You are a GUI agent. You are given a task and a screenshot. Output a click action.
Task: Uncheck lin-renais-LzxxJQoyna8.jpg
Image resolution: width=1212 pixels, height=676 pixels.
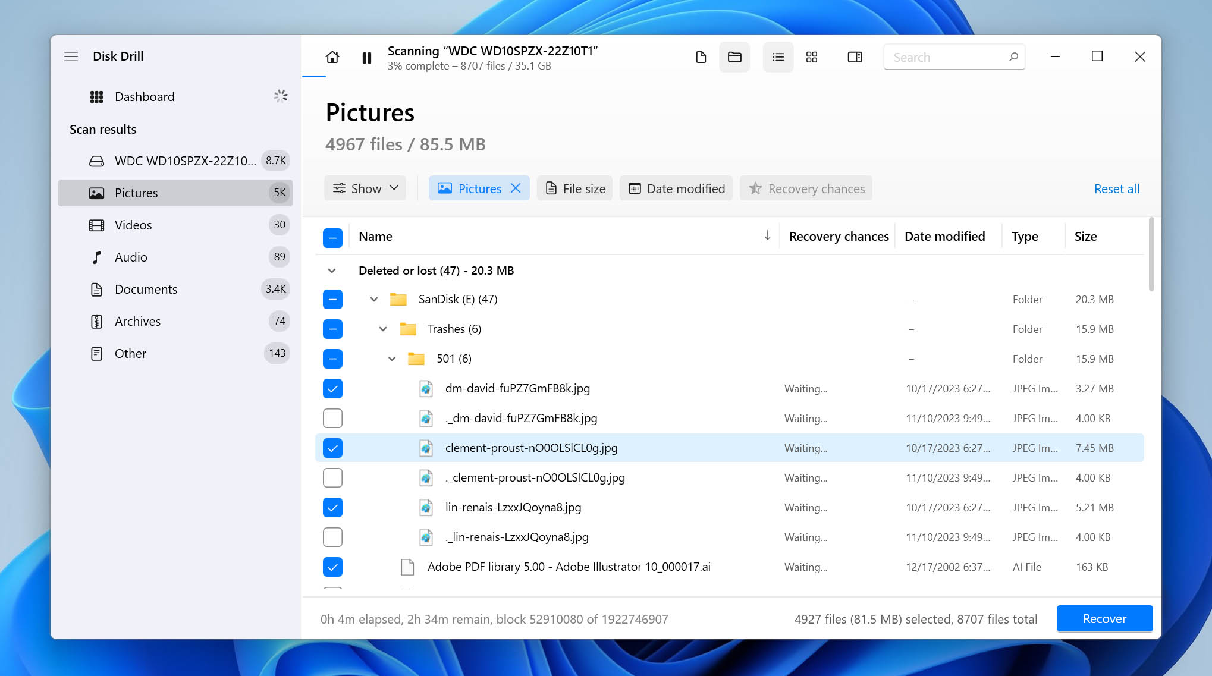[x=332, y=507]
